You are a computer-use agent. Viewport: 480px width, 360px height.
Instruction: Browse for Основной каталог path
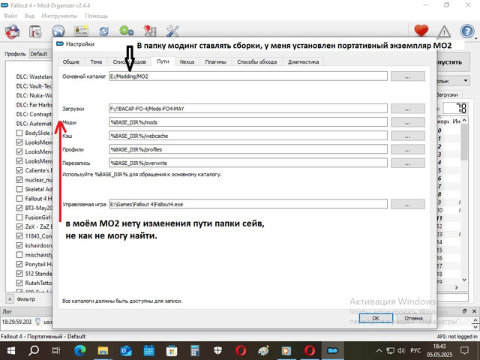pos(408,76)
